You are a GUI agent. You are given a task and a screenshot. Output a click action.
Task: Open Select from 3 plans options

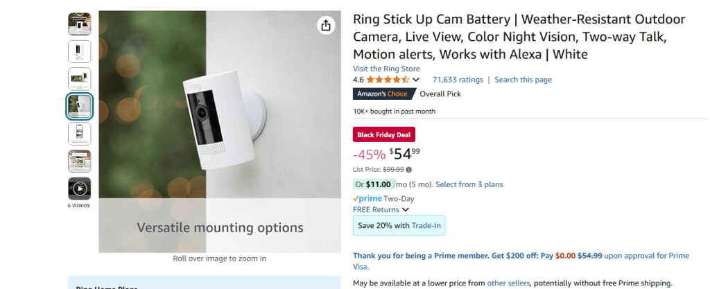click(x=469, y=184)
